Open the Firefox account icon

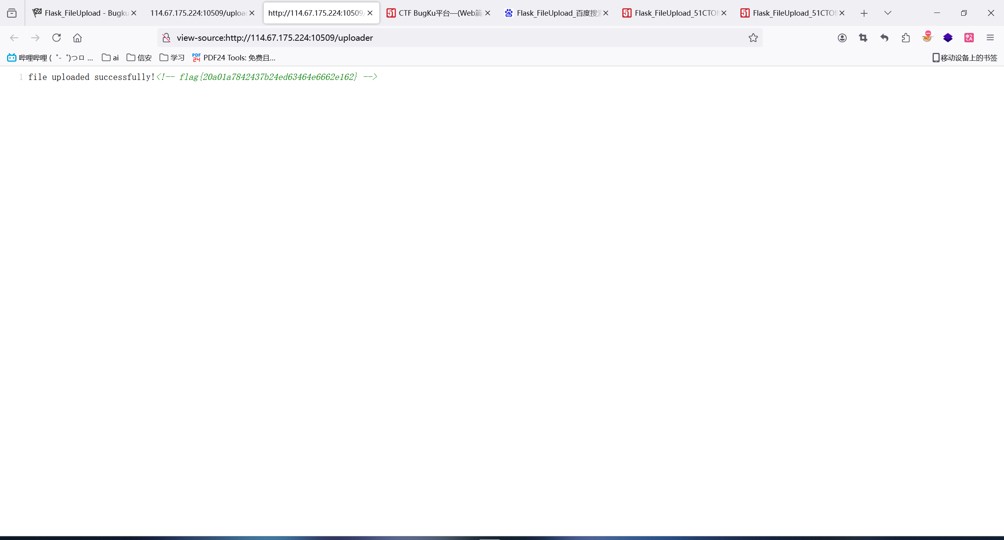click(842, 38)
